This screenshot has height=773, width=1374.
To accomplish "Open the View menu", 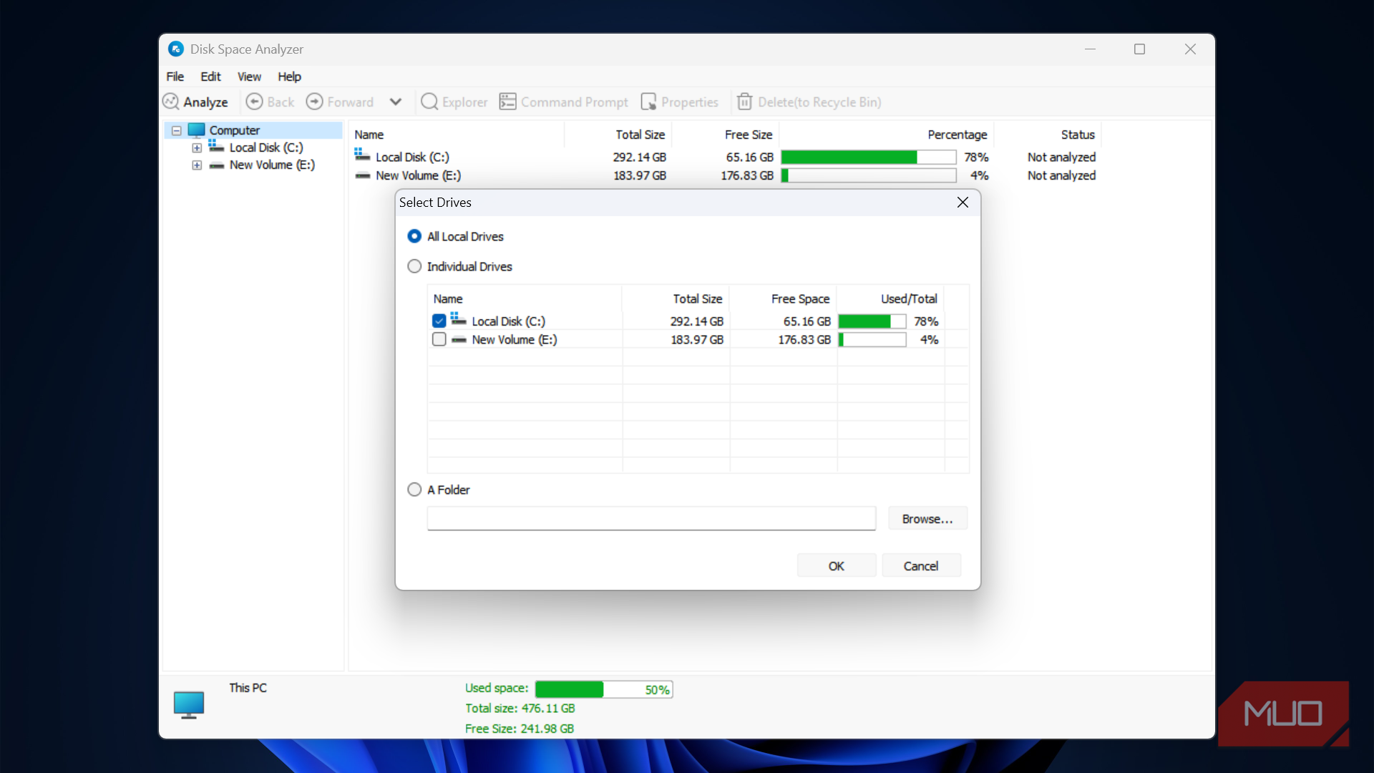I will tap(249, 77).
